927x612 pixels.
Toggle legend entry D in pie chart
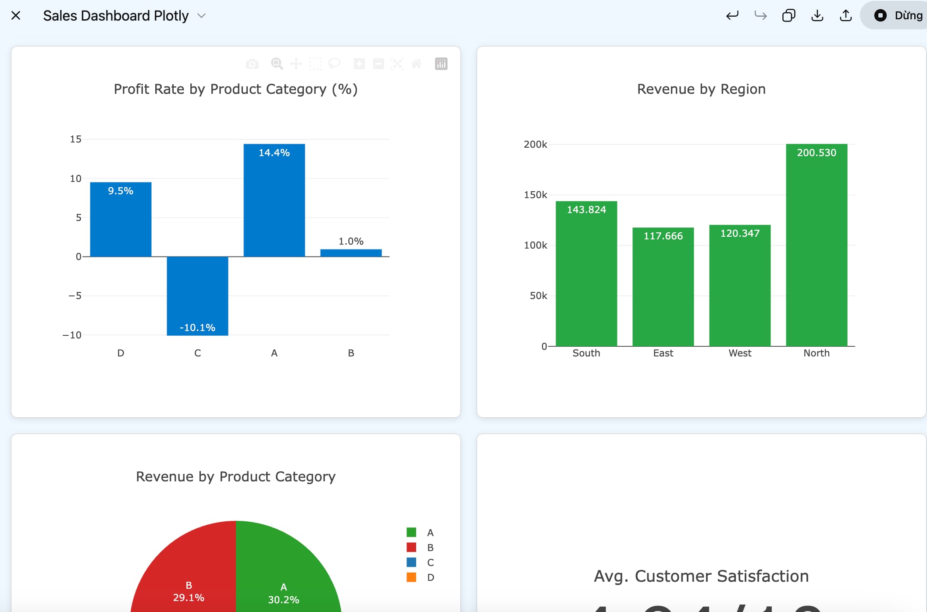[420, 577]
